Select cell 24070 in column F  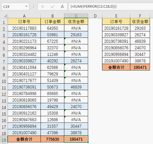(x=140, y=48)
